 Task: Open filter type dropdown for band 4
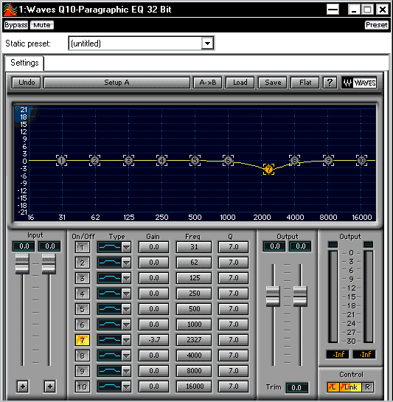(x=126, y=294)
